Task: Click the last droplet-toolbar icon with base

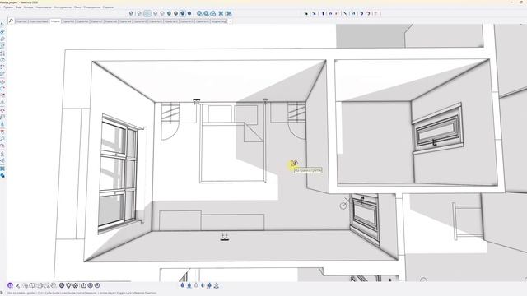Action: (217, 285)
